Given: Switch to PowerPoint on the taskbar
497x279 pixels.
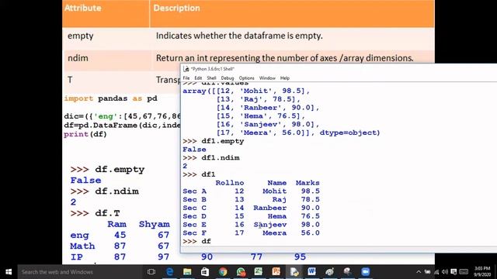Looking at the screenshot, I should click(276, 272).
